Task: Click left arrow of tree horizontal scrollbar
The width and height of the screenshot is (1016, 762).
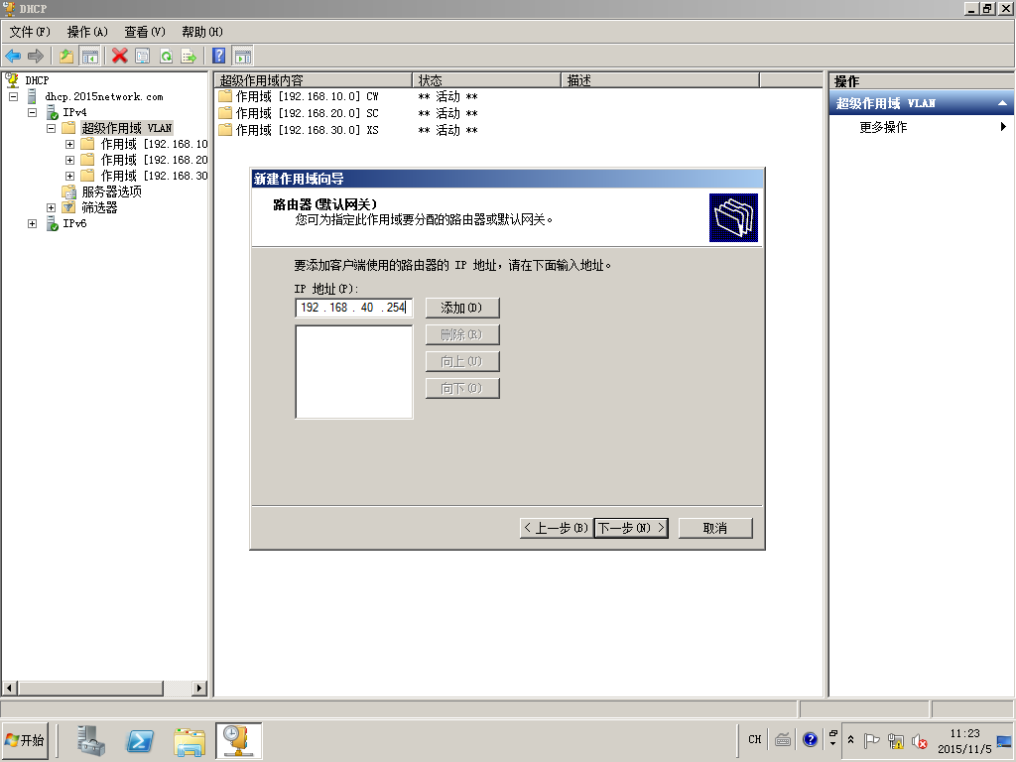Action: (9, 689)
